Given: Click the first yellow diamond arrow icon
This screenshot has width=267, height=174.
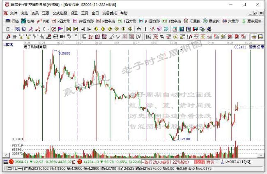Looking at the screenshot, I should [x=96, y=29].
